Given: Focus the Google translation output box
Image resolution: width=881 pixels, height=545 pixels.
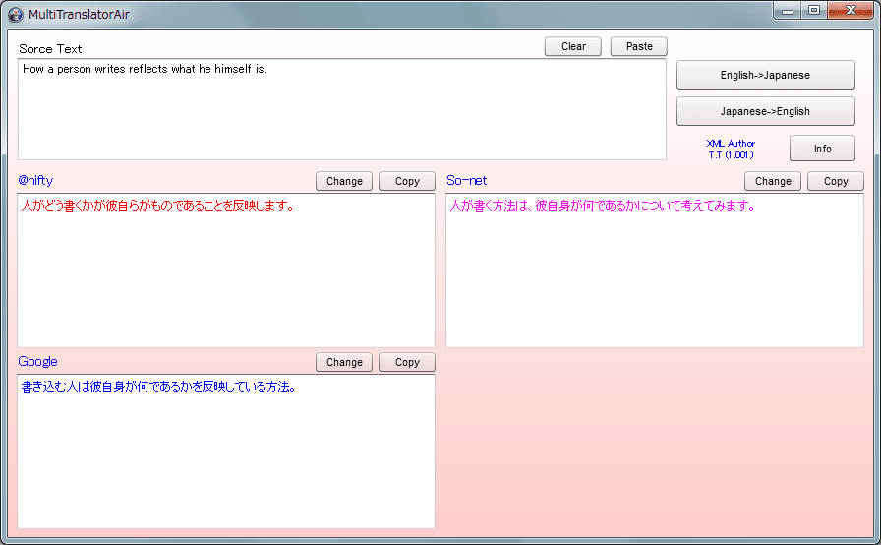Looking at the screenshot, I should coord(226,454).
